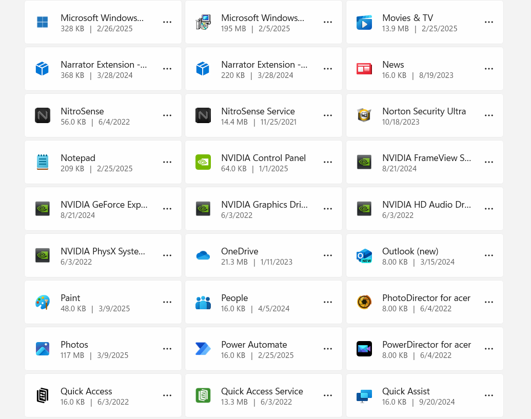
Task: Open more options for NVIDIA HD Audio Driver
Action: tap(488, 209)
